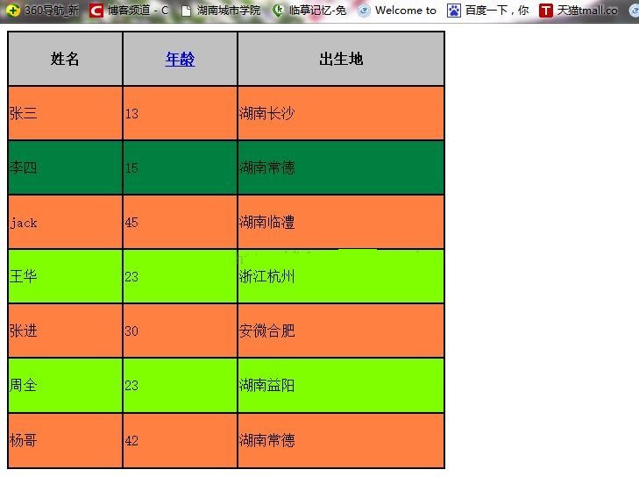This screenshot has width=639, height=498.
Task: Click the 浙江杭州 birthplace cell
Action: tap(340, 276)
